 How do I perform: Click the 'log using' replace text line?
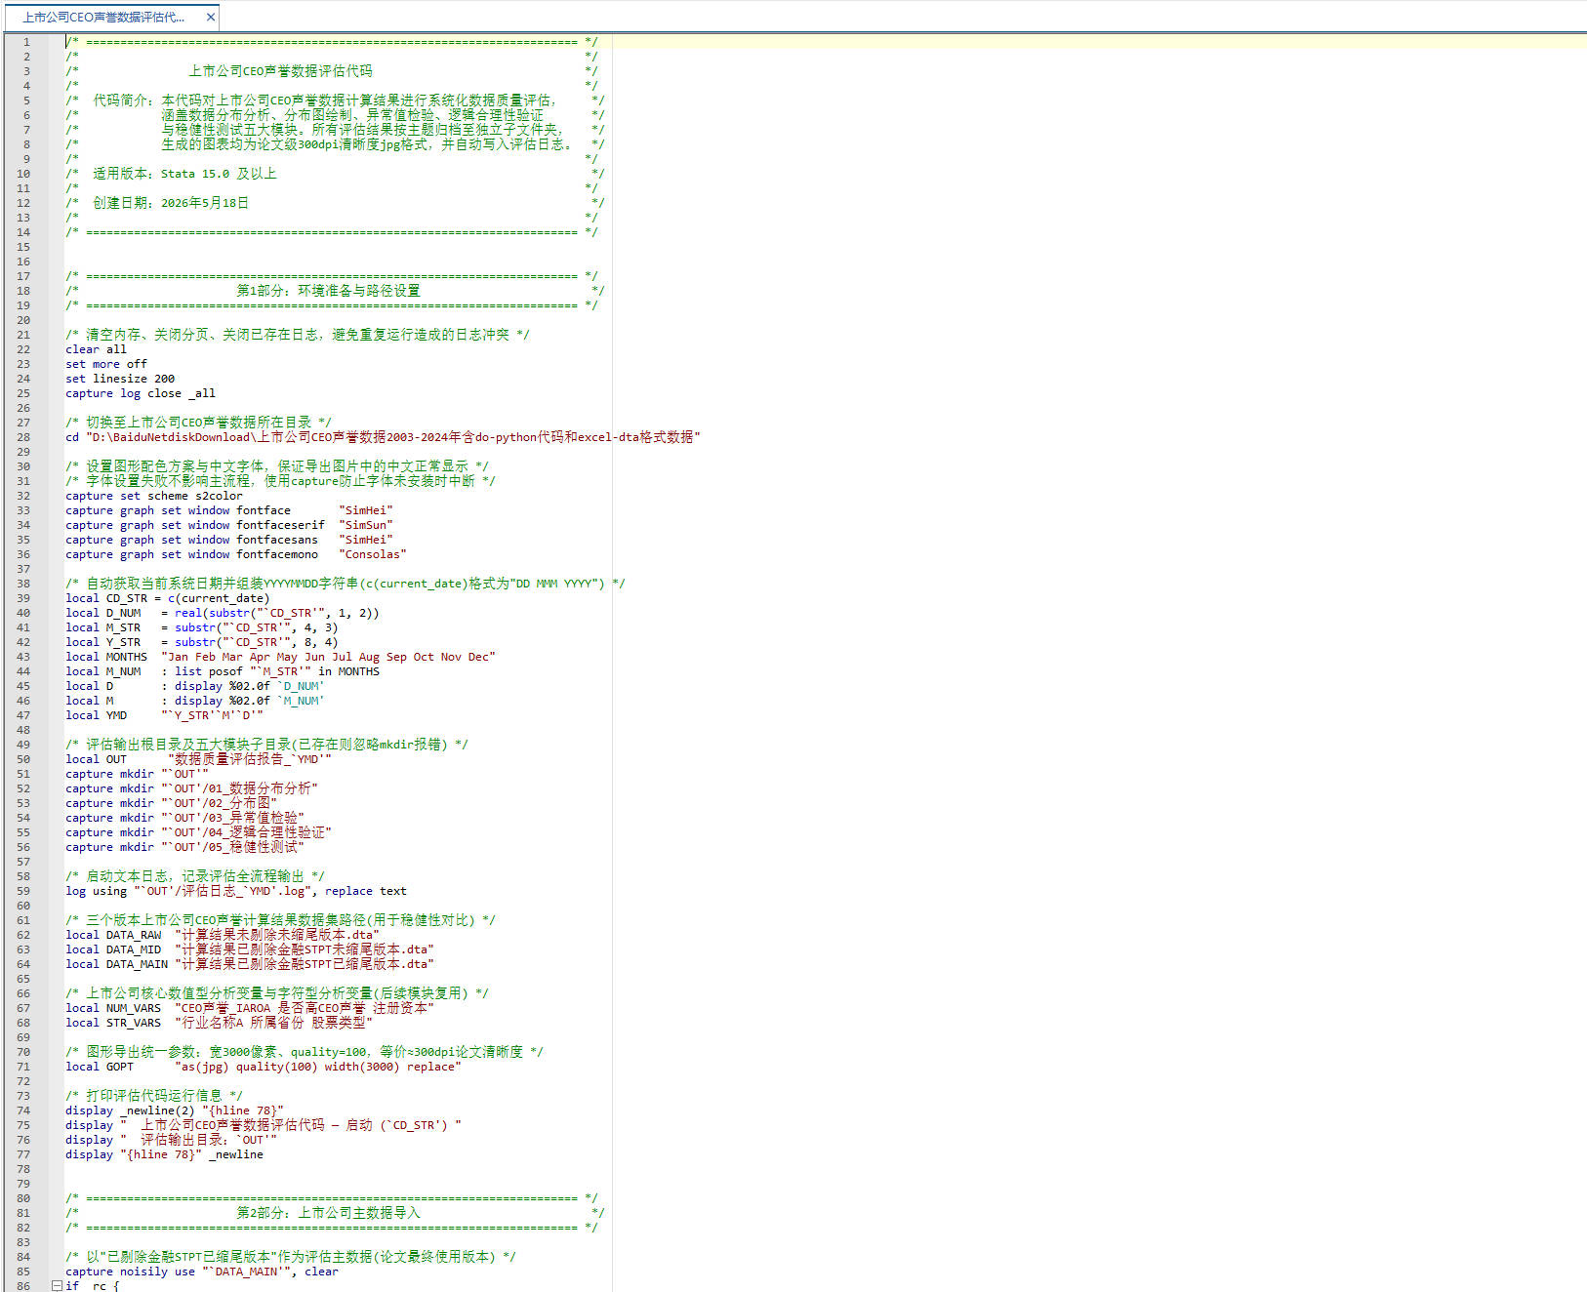236,891
